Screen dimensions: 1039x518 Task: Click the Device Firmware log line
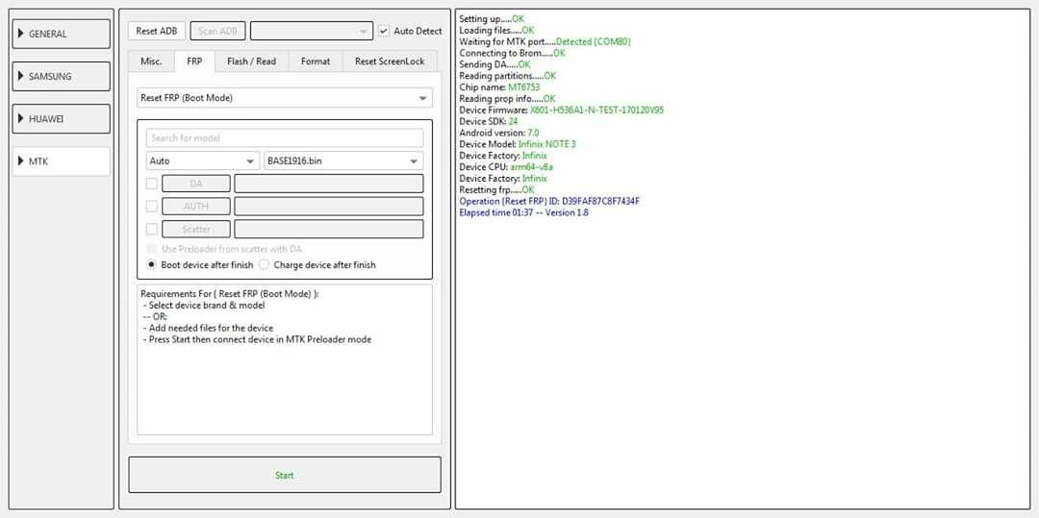[561, 110]
